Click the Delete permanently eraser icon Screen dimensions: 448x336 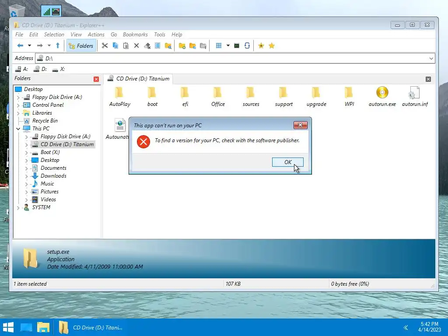click(147, 45)
